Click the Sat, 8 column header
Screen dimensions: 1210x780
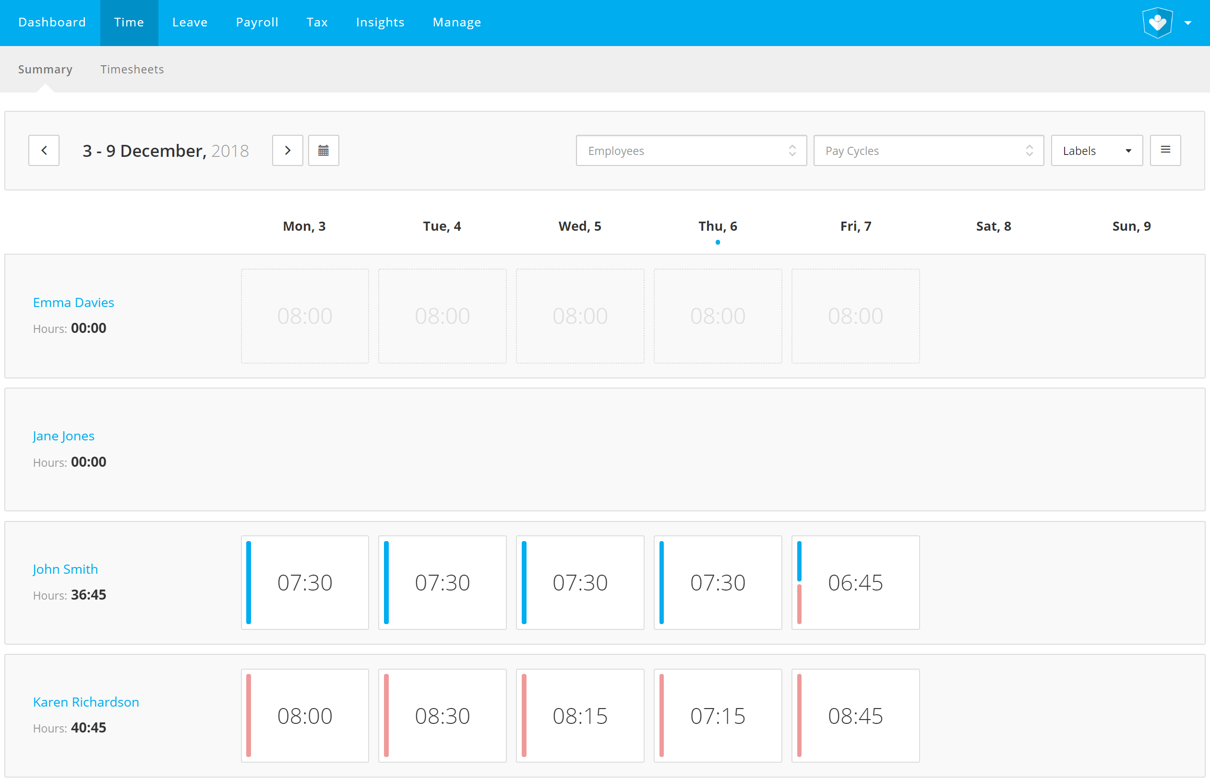pyautogui.click(x=993, y=226)
